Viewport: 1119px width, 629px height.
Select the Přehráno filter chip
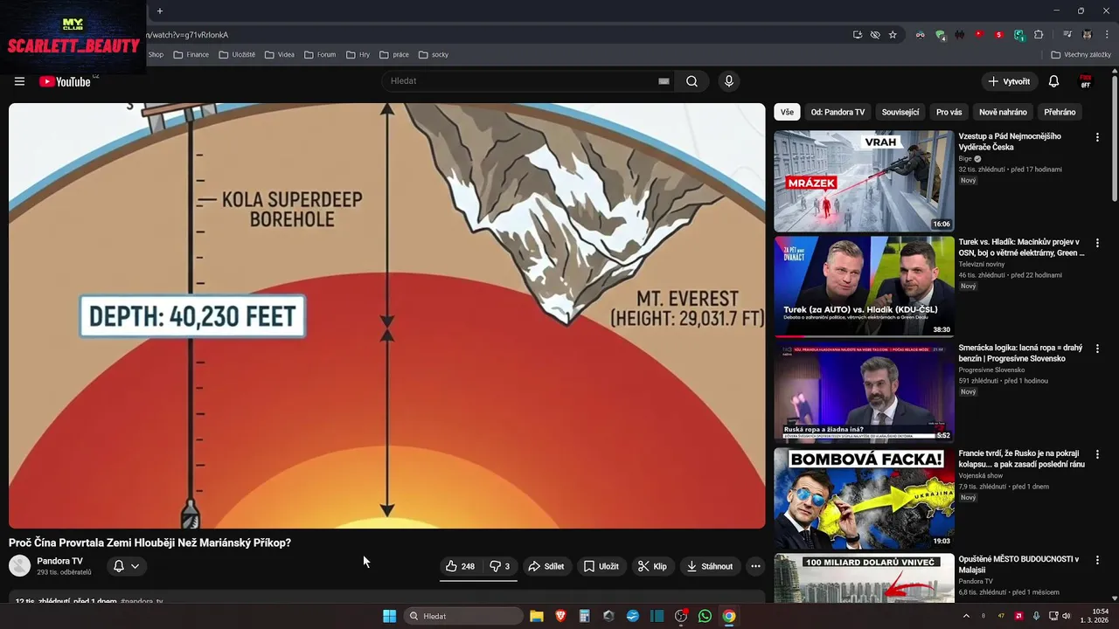1060,112
